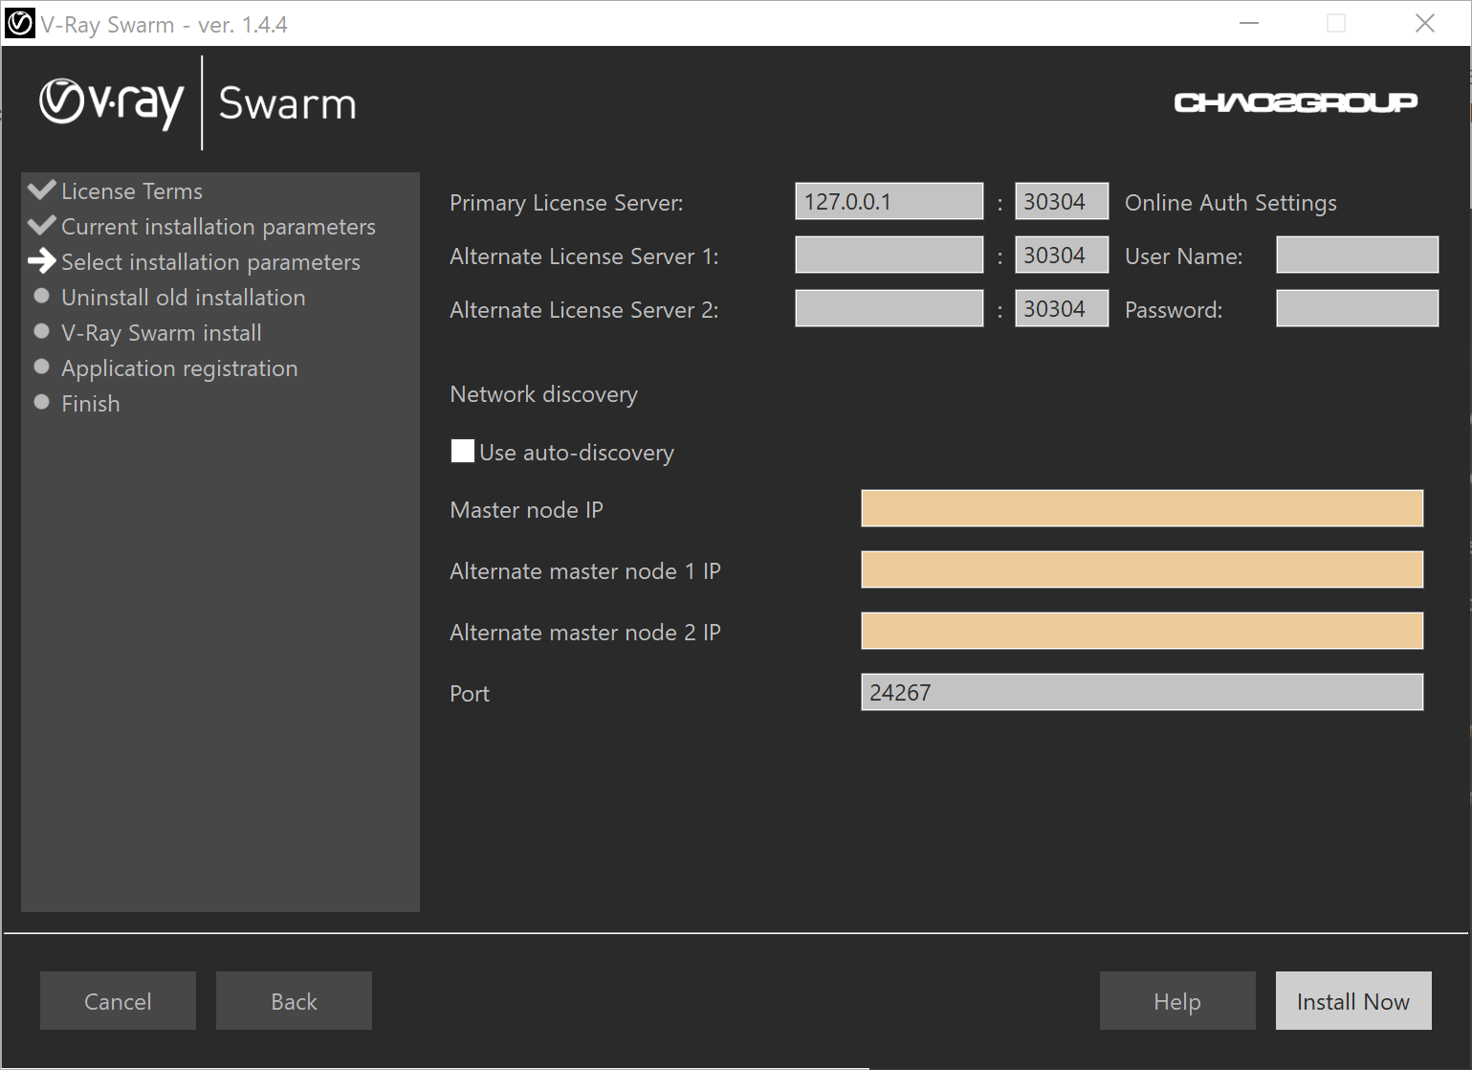Start setup with Install Now
This screenshot has height=1070, width=1472.
1353,1000
